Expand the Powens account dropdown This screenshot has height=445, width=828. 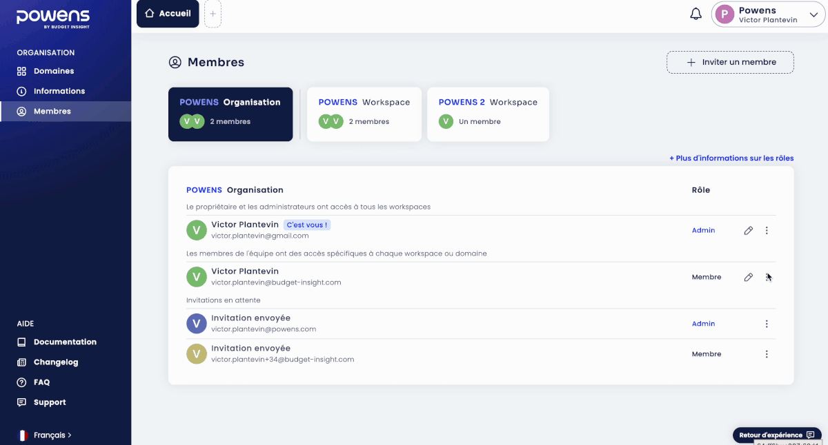tap(812, 14)
